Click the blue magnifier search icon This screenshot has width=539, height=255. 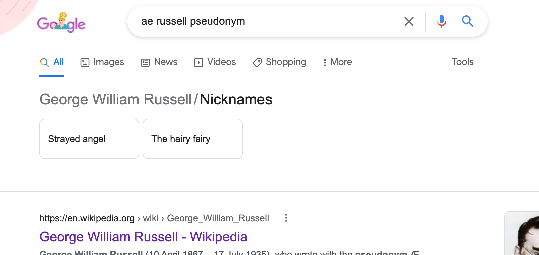(x=467, y=21)
